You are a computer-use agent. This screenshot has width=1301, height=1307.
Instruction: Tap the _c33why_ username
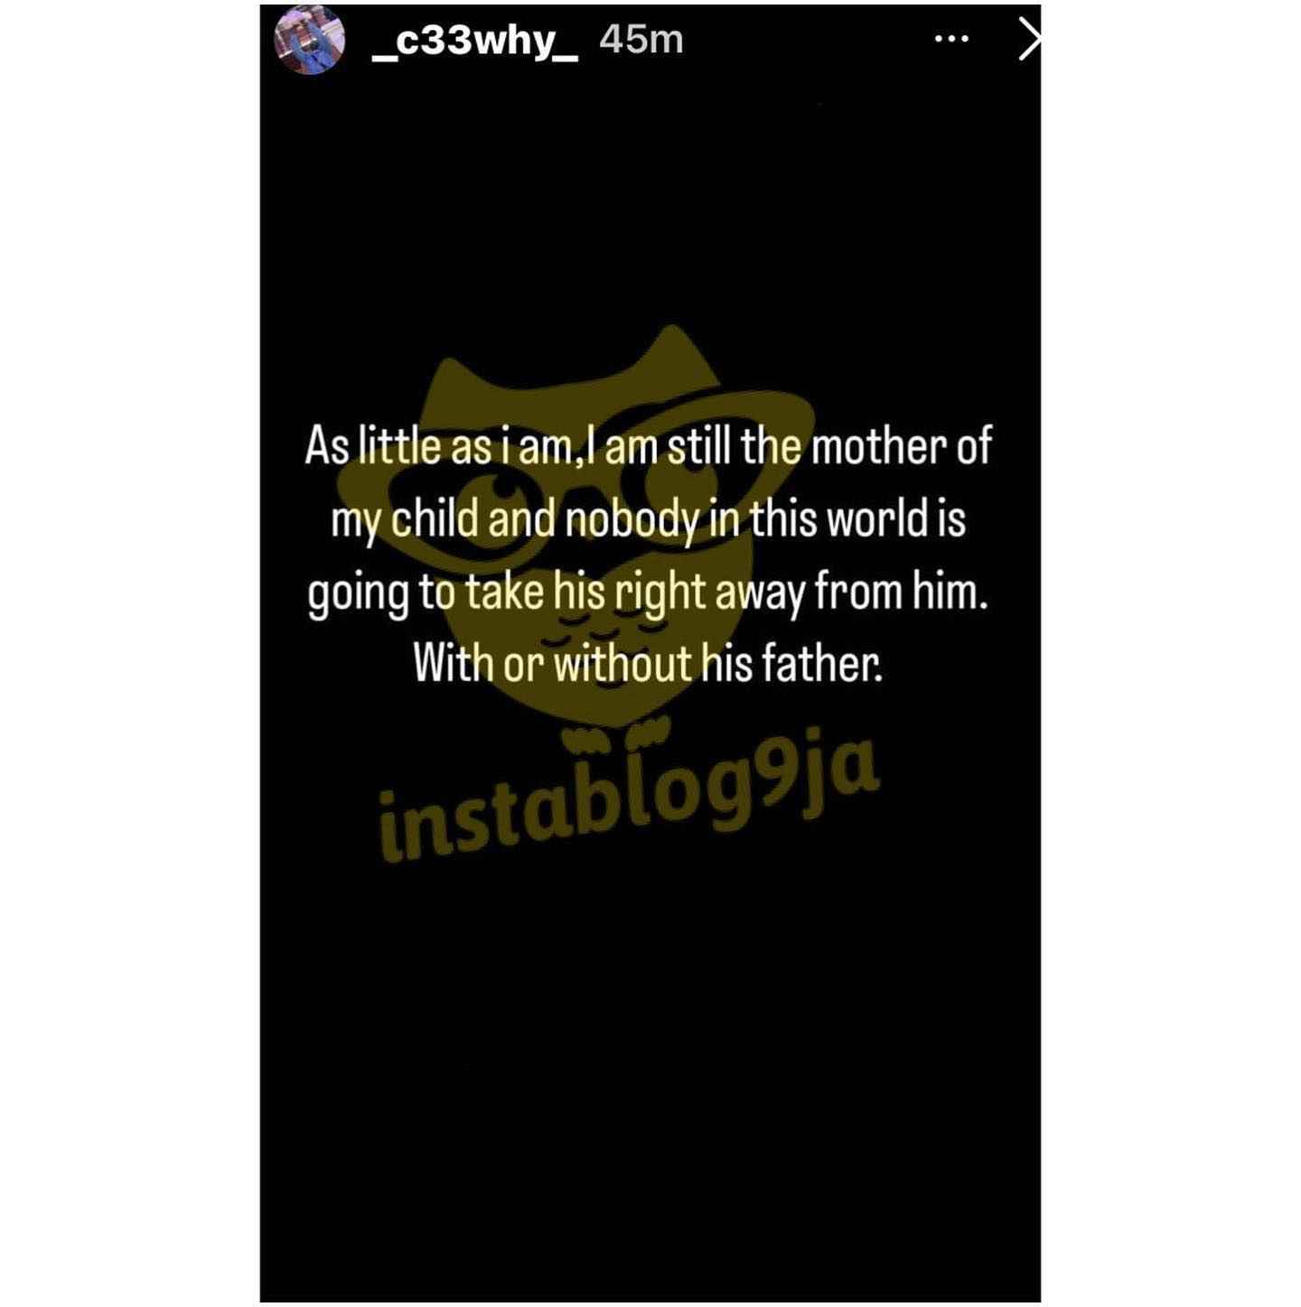pos(475,42)
